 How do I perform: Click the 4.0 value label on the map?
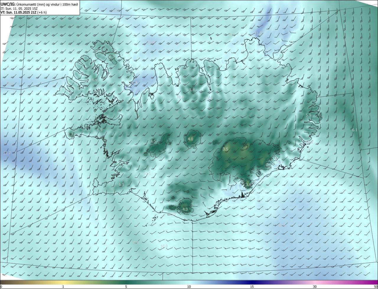[190, 139]
